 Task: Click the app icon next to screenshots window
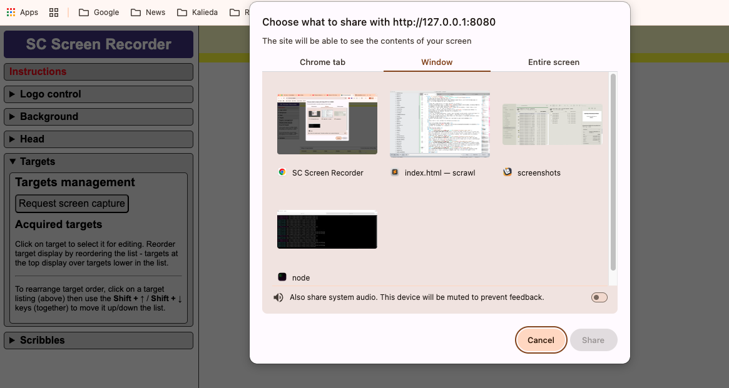[507, 172]
